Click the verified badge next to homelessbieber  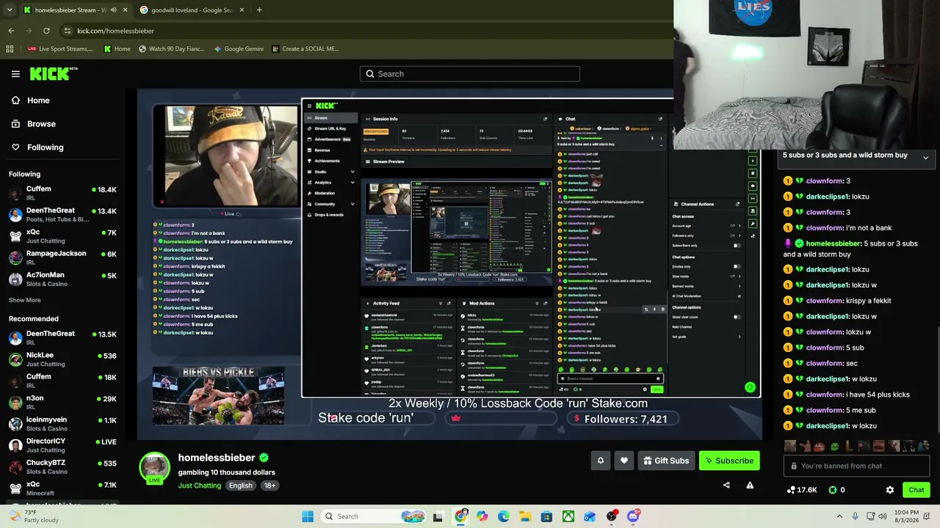pyautogui.click(x=264, y=458)
